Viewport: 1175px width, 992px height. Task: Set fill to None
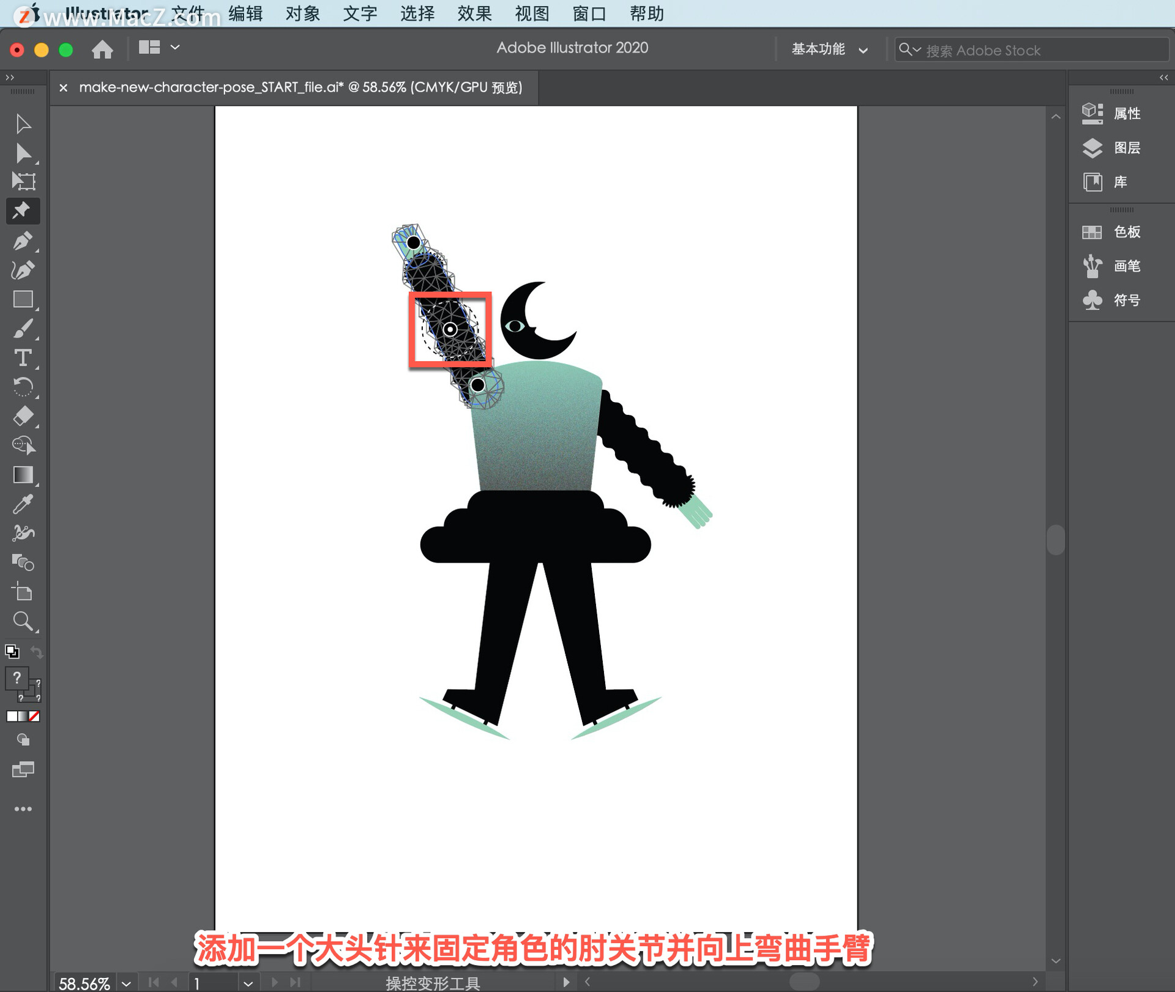(35, 717)
